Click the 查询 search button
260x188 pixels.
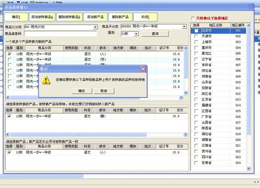[x=155, y=34]
